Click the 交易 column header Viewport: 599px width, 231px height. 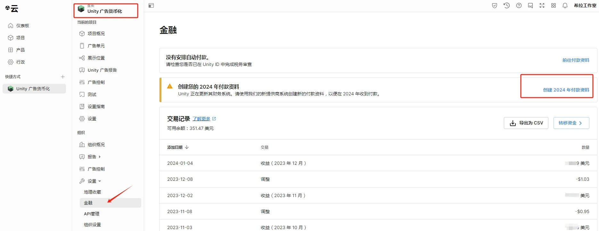coord(264,147)
